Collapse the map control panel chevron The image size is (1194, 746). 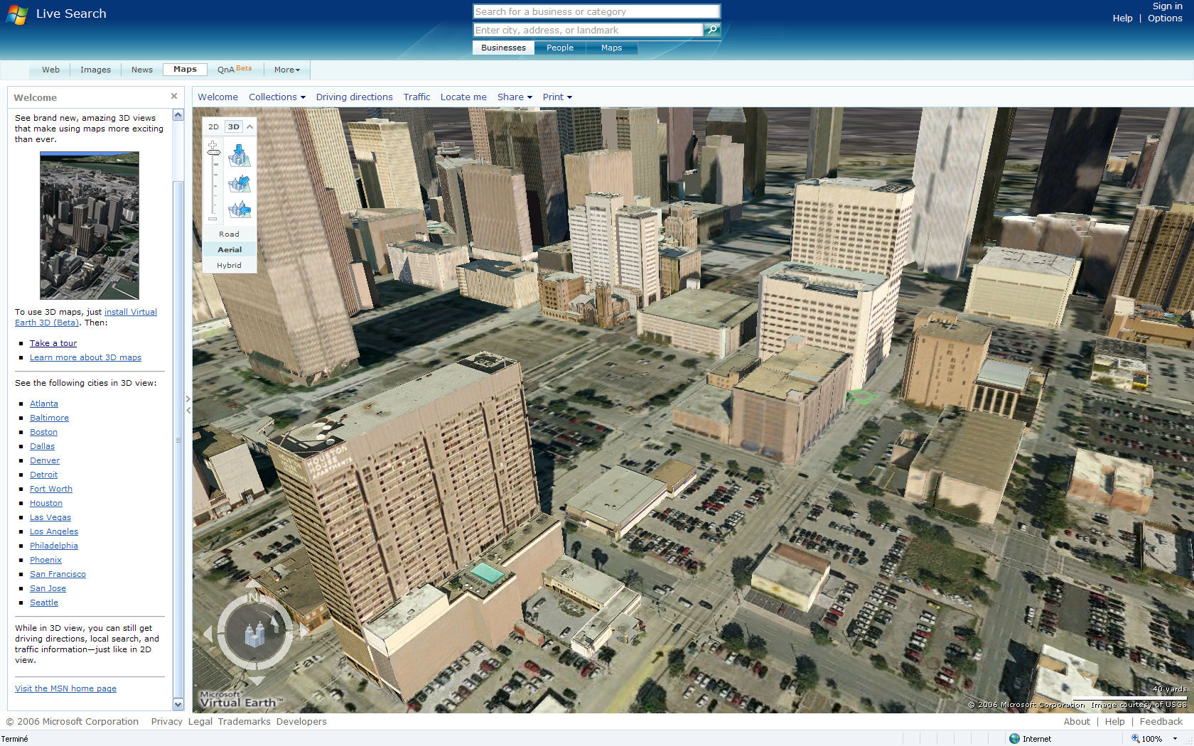[249, 126]
